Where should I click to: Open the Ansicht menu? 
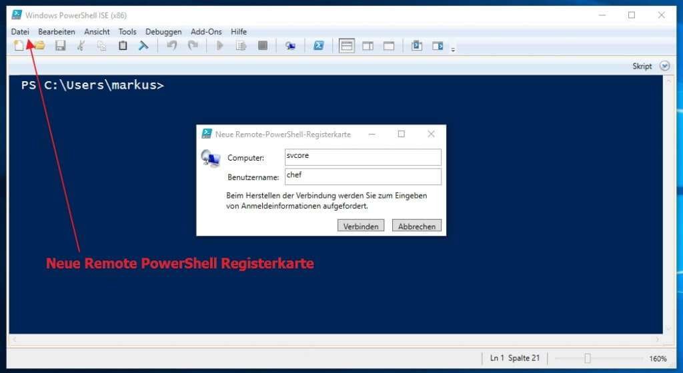pyautogui.click(x=97, y=32)
